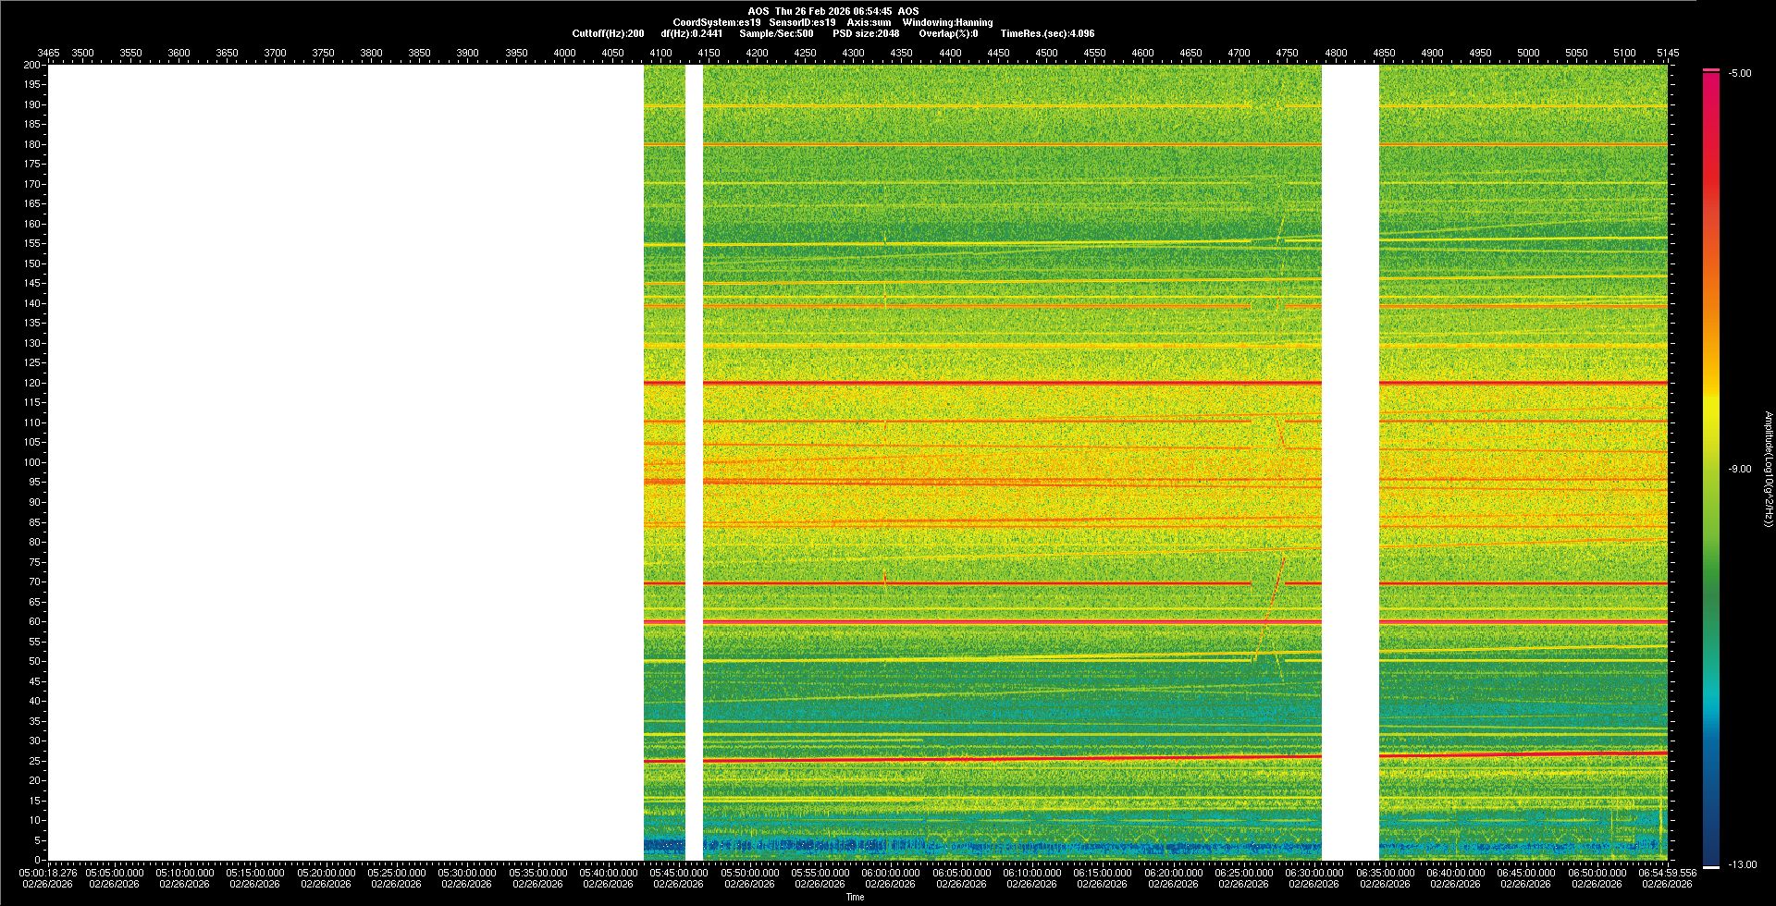Click the 4500 tick on the top axis

click(x=1046, y=53)
